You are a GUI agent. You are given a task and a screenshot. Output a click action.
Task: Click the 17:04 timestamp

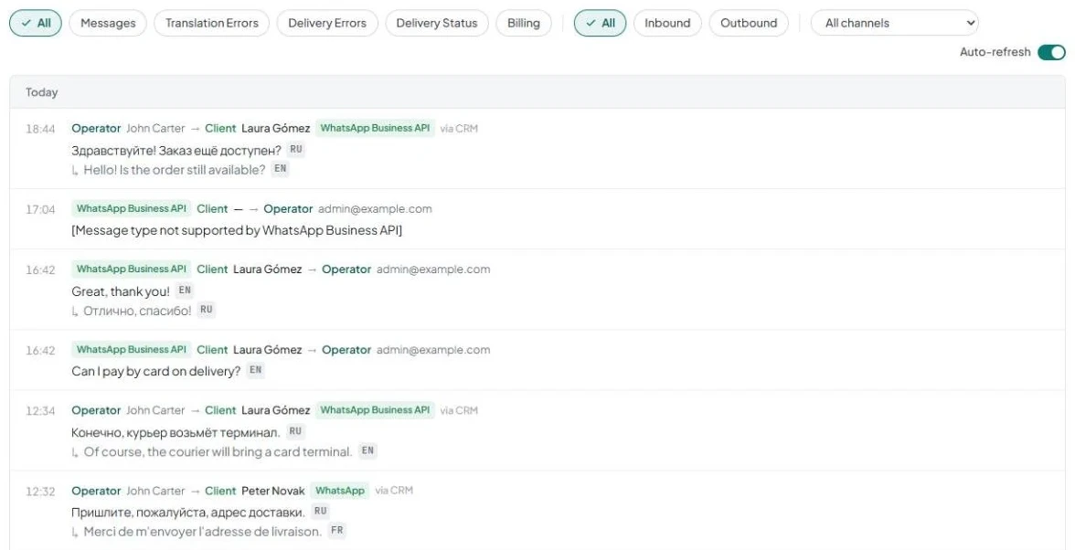pos(40,209)
